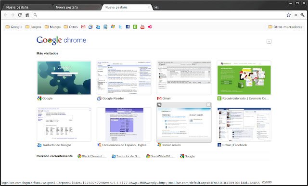Click the Recuérdalo todo Evernote link

point(246,99)
